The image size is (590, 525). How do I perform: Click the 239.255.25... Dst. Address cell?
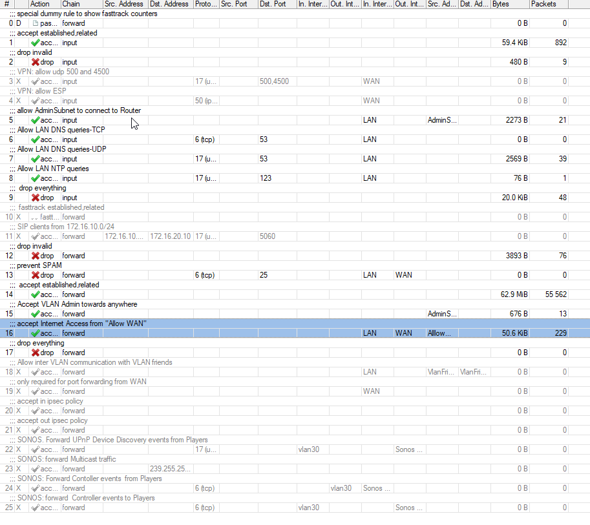(x=170, y=469)
